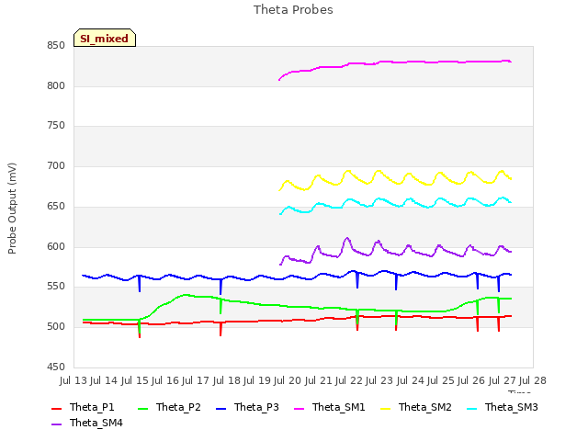Click the Jul 17 x-axis label
The height and width of the screenshot is (441, 588).
click(196, 380)
